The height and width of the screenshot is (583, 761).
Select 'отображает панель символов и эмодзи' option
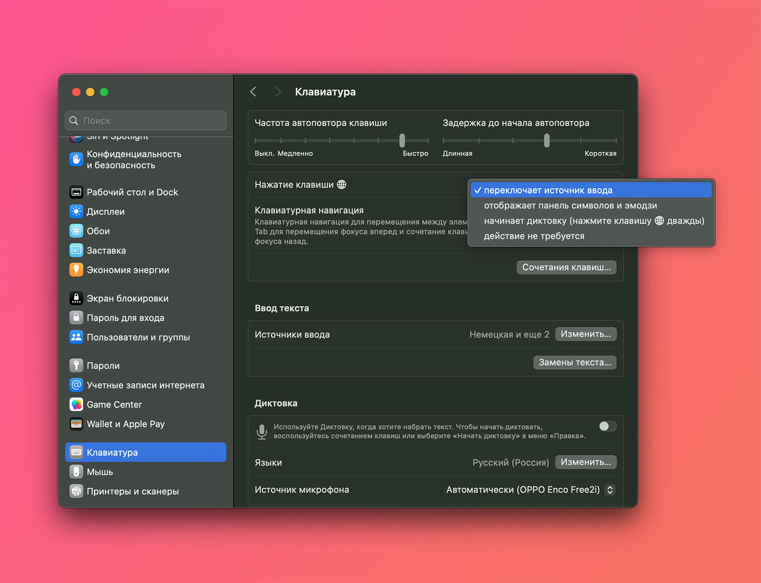coord(570,205)
